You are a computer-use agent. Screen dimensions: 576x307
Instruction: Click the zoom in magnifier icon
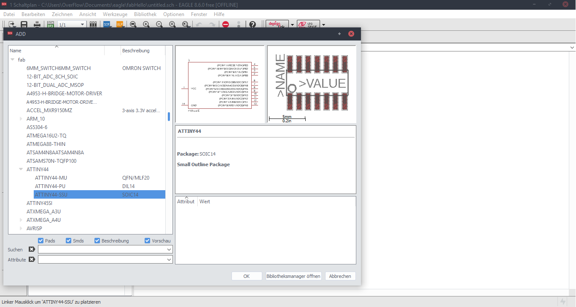pos(146,24)
